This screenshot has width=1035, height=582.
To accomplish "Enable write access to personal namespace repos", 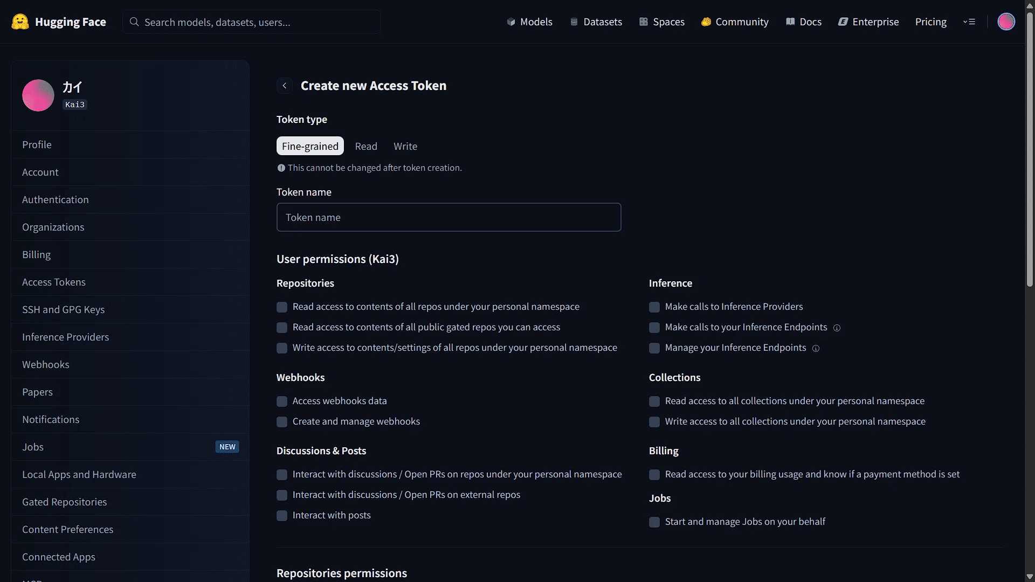I will (282, 348).
